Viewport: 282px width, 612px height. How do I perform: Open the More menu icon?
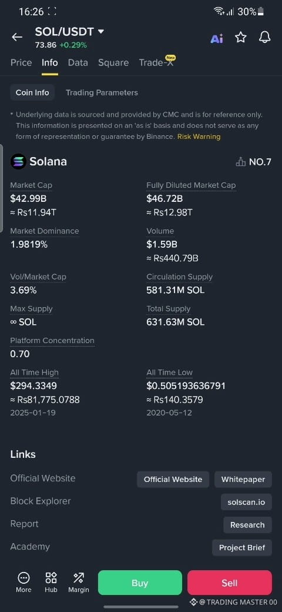coord(23,583)
